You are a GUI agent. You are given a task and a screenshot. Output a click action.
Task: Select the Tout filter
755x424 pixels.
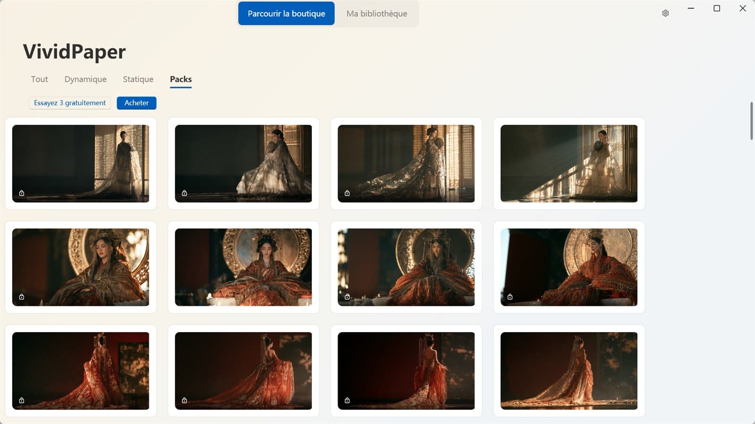[40, 79]
